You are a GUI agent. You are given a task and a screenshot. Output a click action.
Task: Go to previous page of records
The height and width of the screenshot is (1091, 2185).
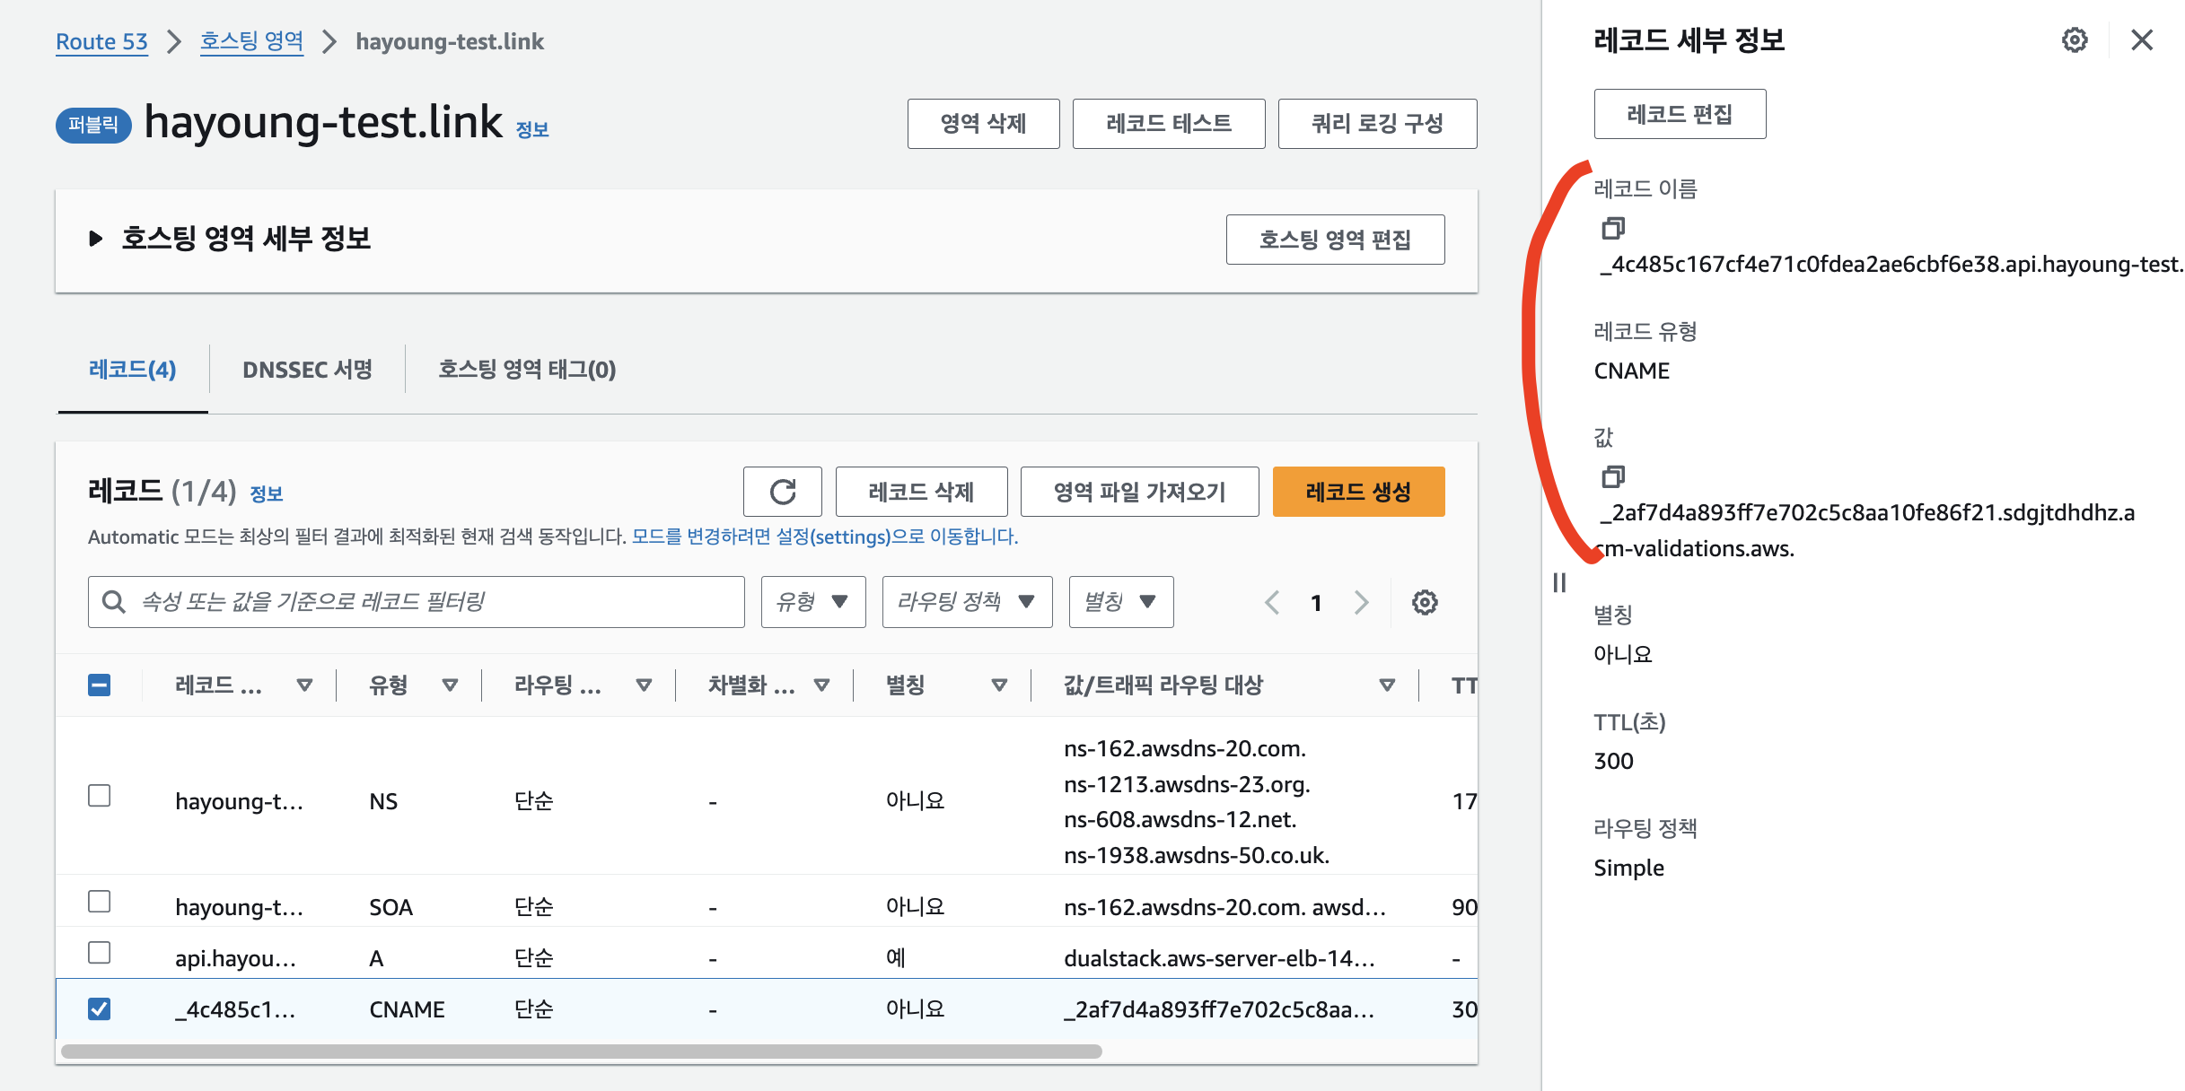tap(1272, 602)
